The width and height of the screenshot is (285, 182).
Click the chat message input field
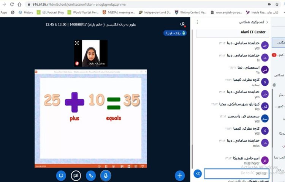point(236,174)
